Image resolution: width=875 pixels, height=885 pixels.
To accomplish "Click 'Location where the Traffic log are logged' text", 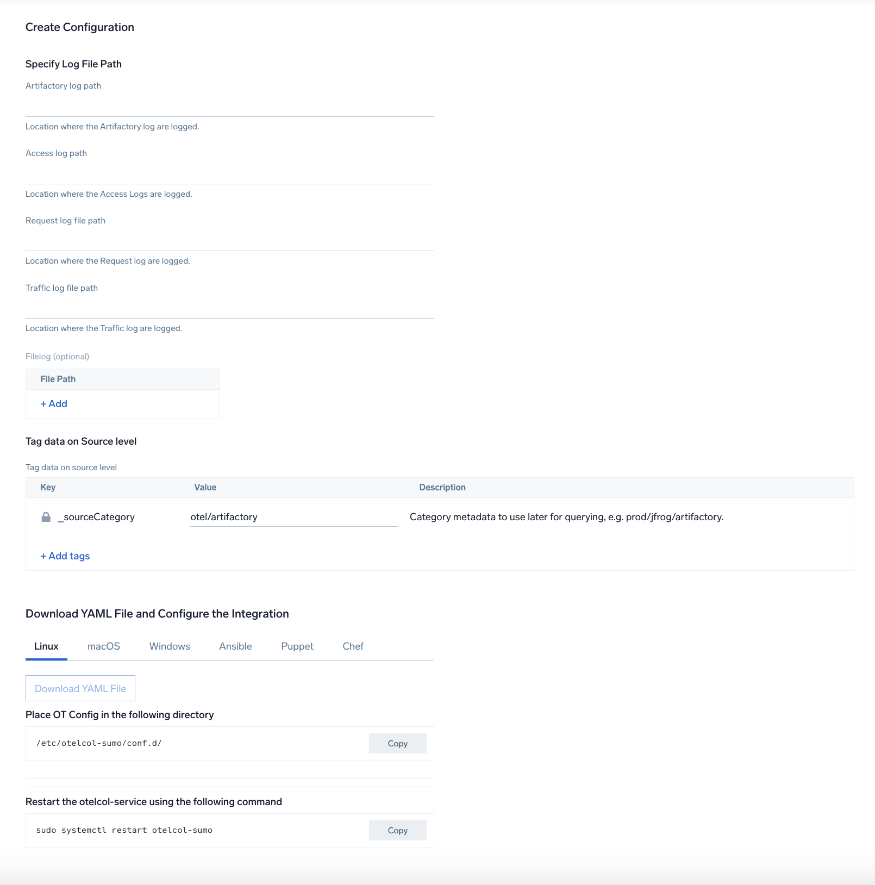I will 104,328.
